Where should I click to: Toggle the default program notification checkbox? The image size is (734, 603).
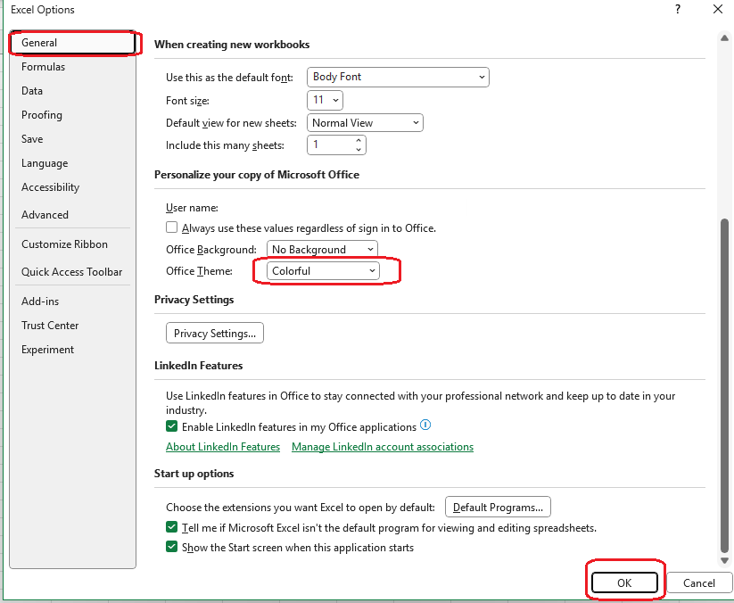[172, 527]
